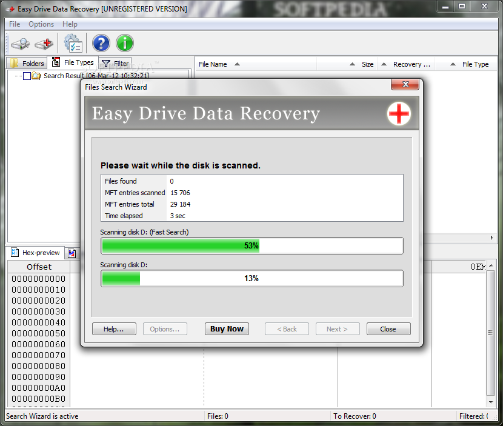Click the hex view vertical scrollbar thumb

point(491,332)
